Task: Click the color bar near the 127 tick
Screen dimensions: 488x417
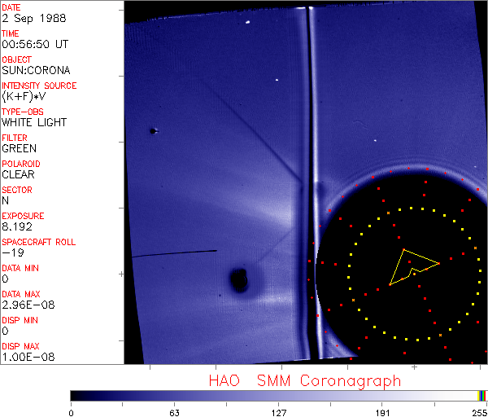Action: coord(279,395)
